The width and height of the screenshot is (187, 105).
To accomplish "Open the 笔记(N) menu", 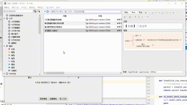I will click(x=15, y=7).
